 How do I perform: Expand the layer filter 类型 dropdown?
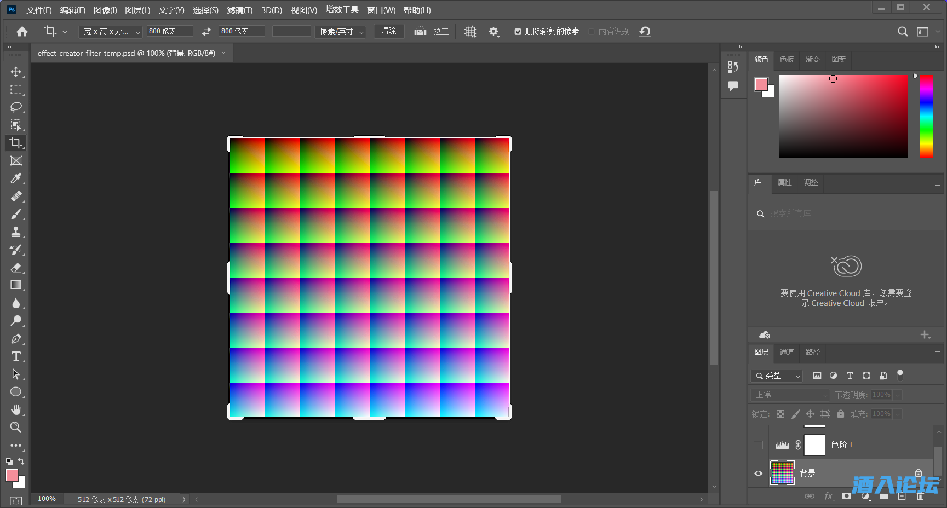777,376
